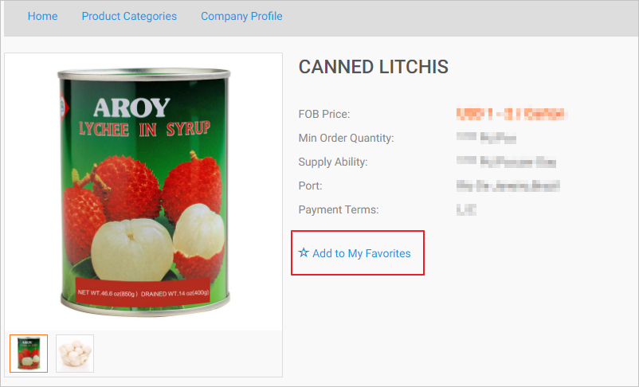Screen dimensions: 639x387
Task: Select the peeled lychees thumbnail
Action: pos(75,354)
